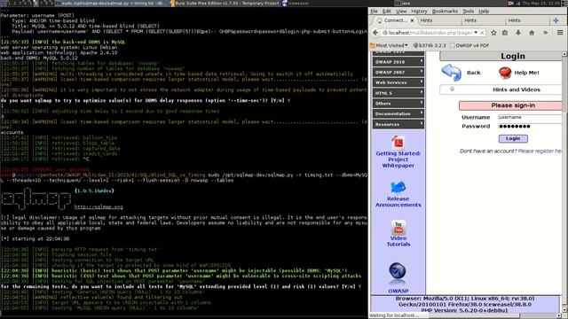
Task: Open the Most Visited bookmarks dropdown
Action: click(x=389, y=45)
